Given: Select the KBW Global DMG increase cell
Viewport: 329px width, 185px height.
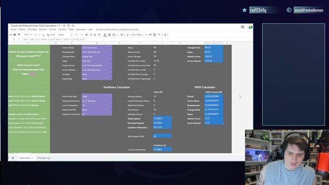Looking at the screenshot, I should [214, 97].
